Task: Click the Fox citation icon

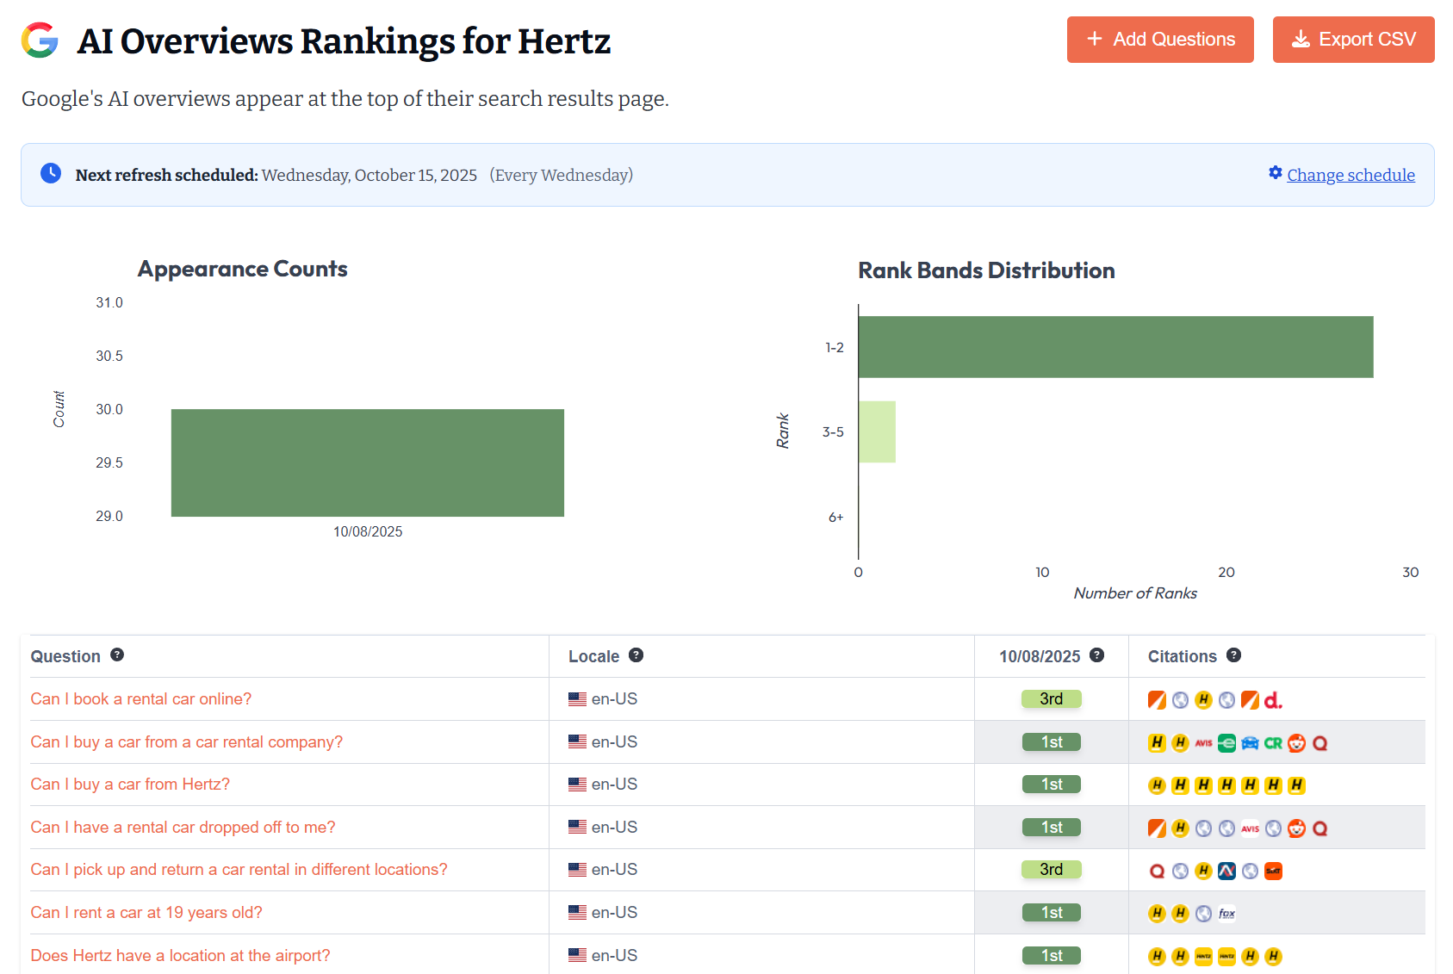Action: (x=1226, y=914)
